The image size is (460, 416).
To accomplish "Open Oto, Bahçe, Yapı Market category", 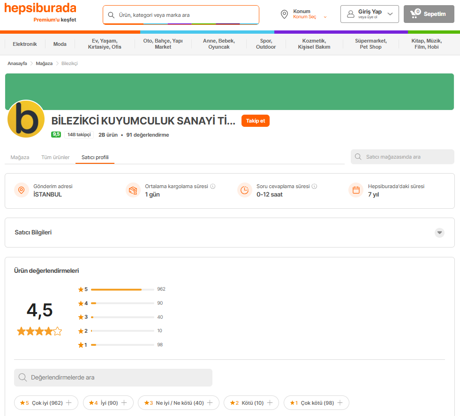I will 163,44.
